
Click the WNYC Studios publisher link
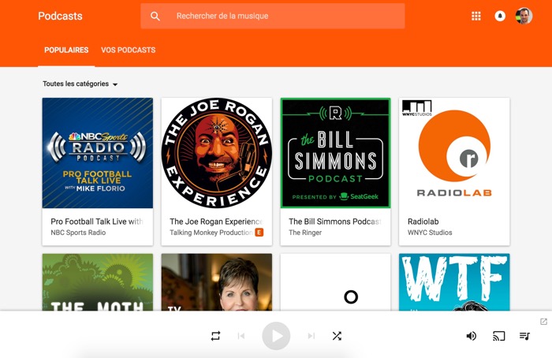[430, 233]
